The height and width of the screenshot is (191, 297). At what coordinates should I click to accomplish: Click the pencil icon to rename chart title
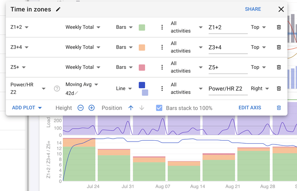coord(59,9)
